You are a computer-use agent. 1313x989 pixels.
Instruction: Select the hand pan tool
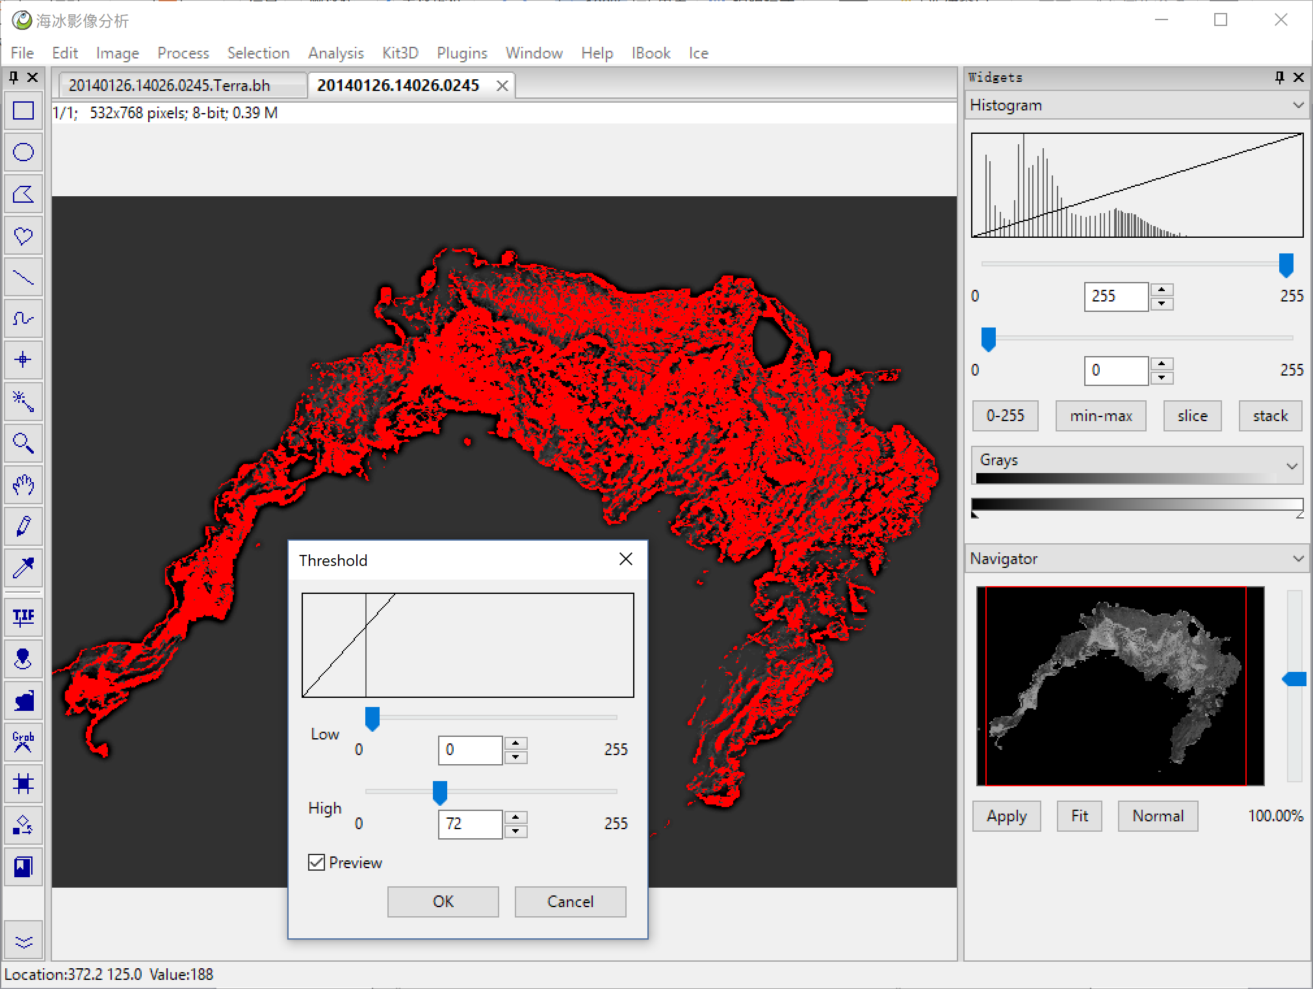click(23, 485)
